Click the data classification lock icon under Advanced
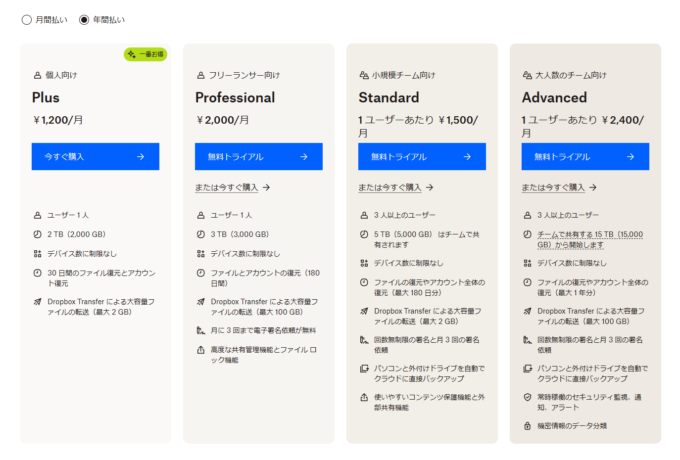The image size is (680, 460). coord(527,426)
